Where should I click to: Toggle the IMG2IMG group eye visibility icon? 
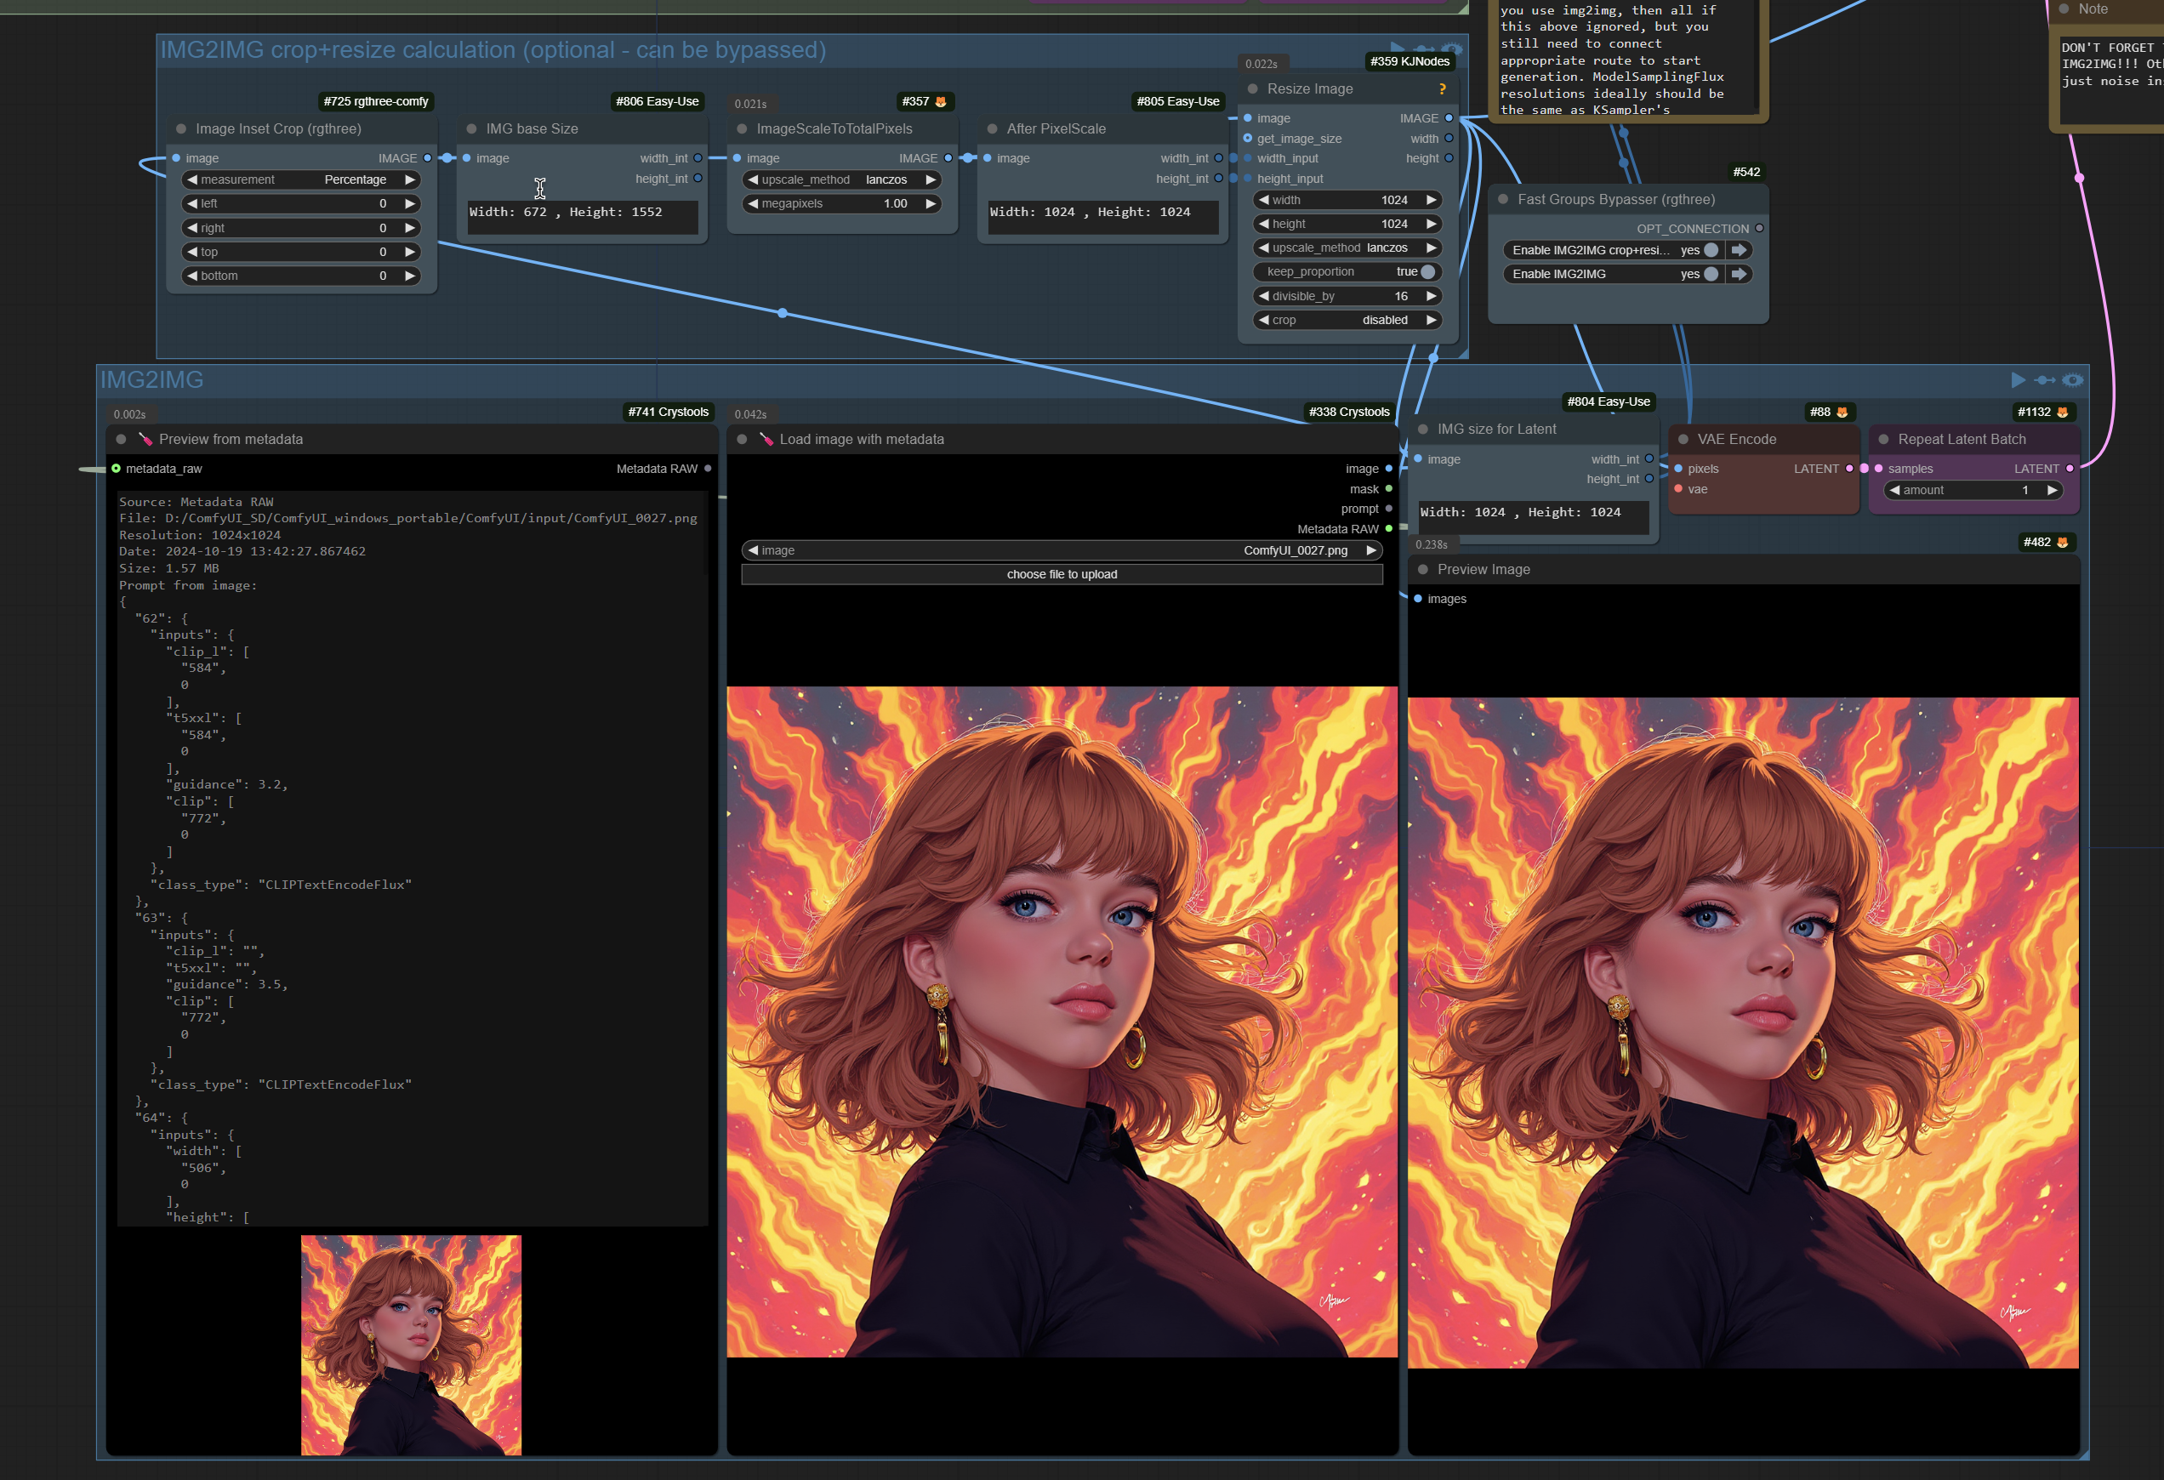[x=2073, y=379]
